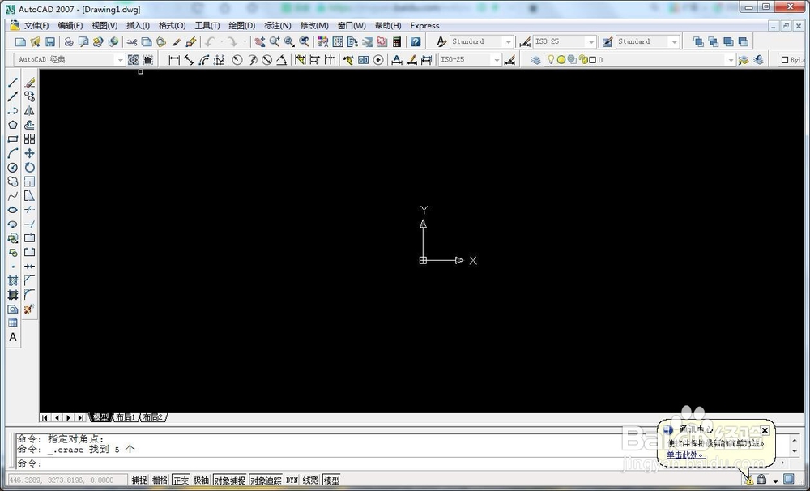Select the Rectangle drawing tool
Screen dimensions: 810x491
click(x=13, y=139)
